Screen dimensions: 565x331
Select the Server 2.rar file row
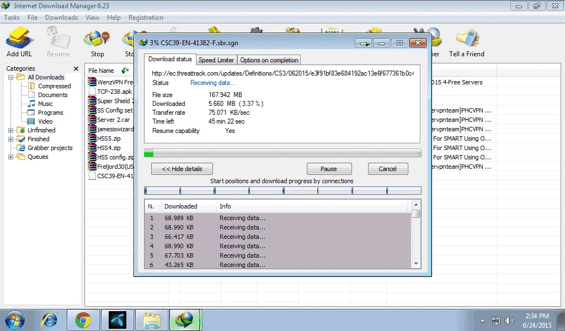[x=110, y=120]
